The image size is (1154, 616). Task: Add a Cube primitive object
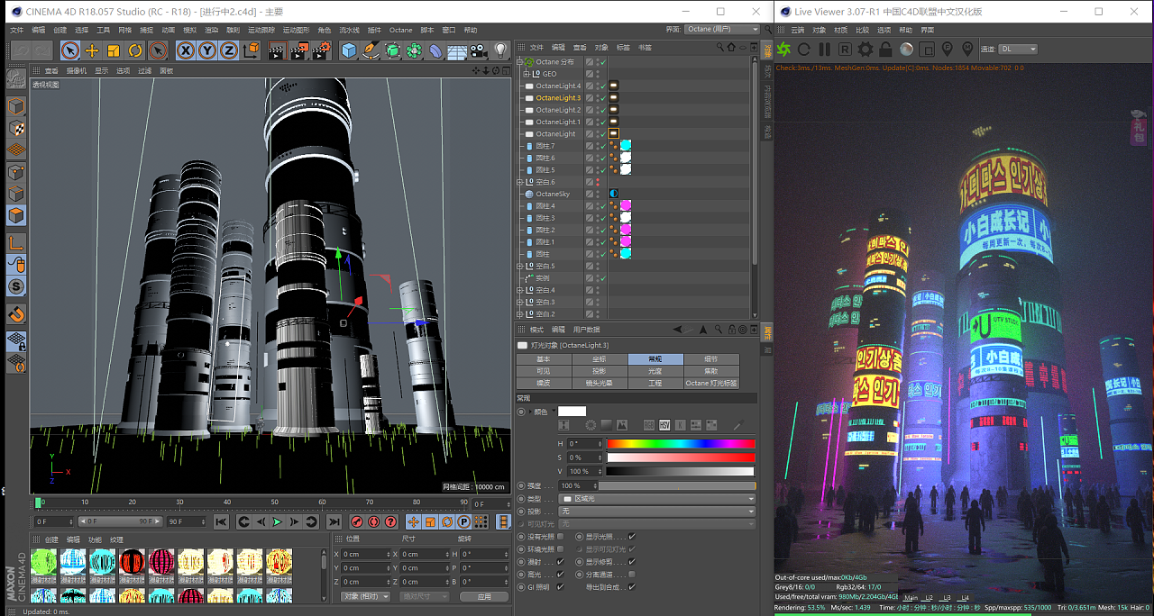click(x=349, y=50)
